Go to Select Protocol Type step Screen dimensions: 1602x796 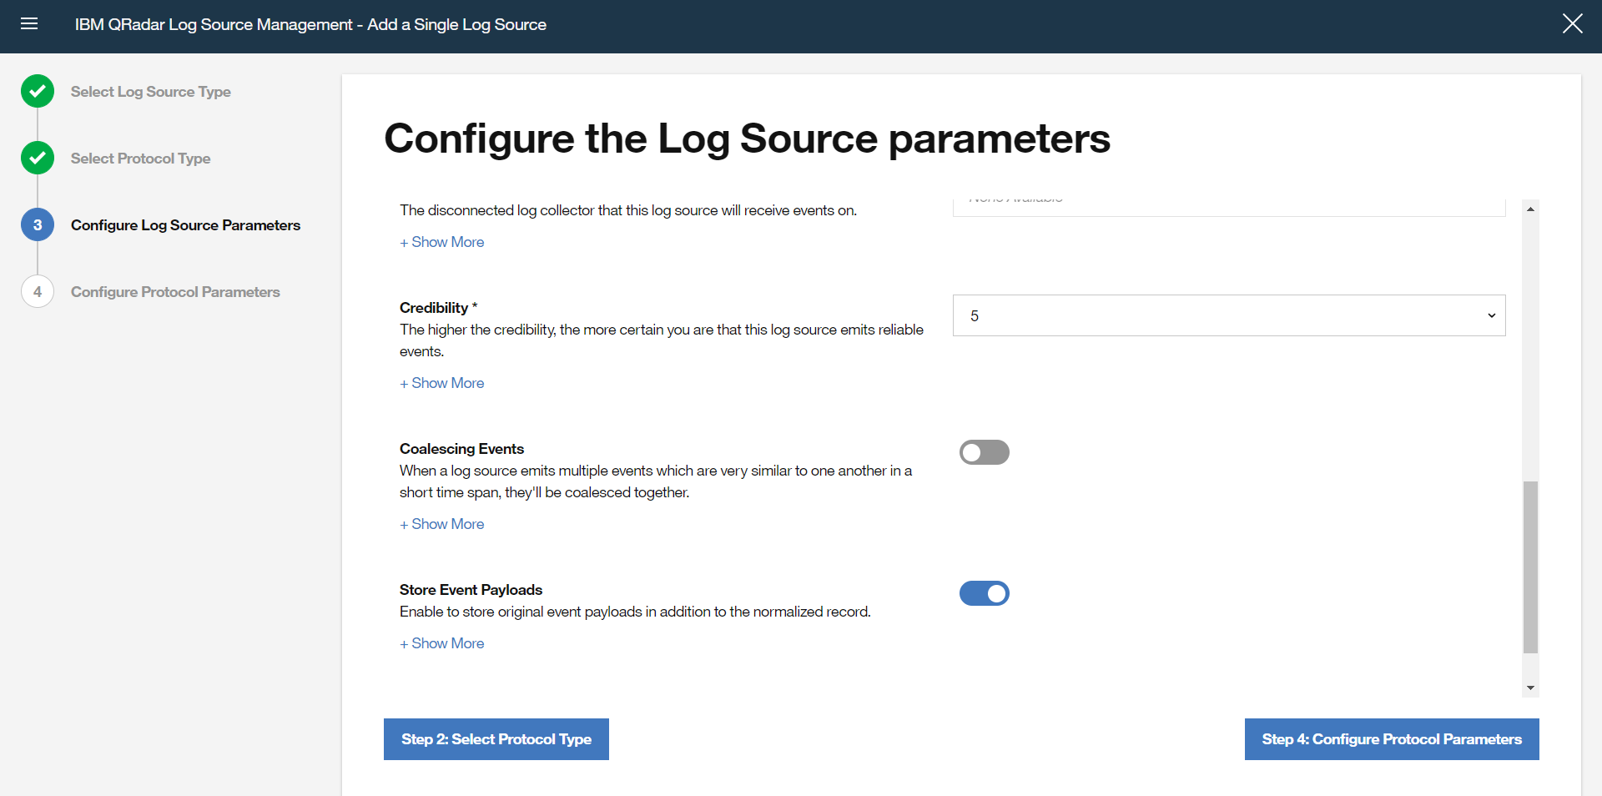[x=140, y=159]
